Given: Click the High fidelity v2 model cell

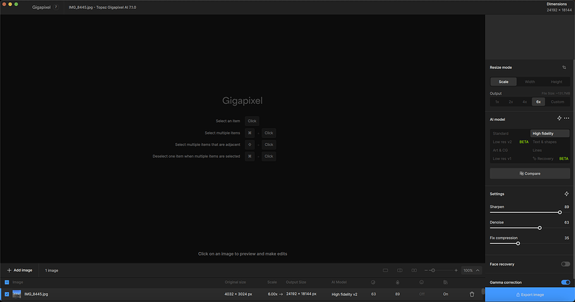Looking at the screenshot, I should click(344, 295).
